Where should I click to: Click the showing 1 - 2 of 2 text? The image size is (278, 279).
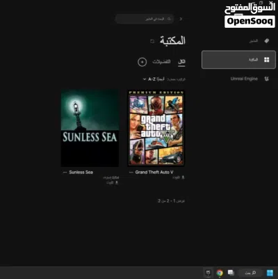tap(172, 201)
